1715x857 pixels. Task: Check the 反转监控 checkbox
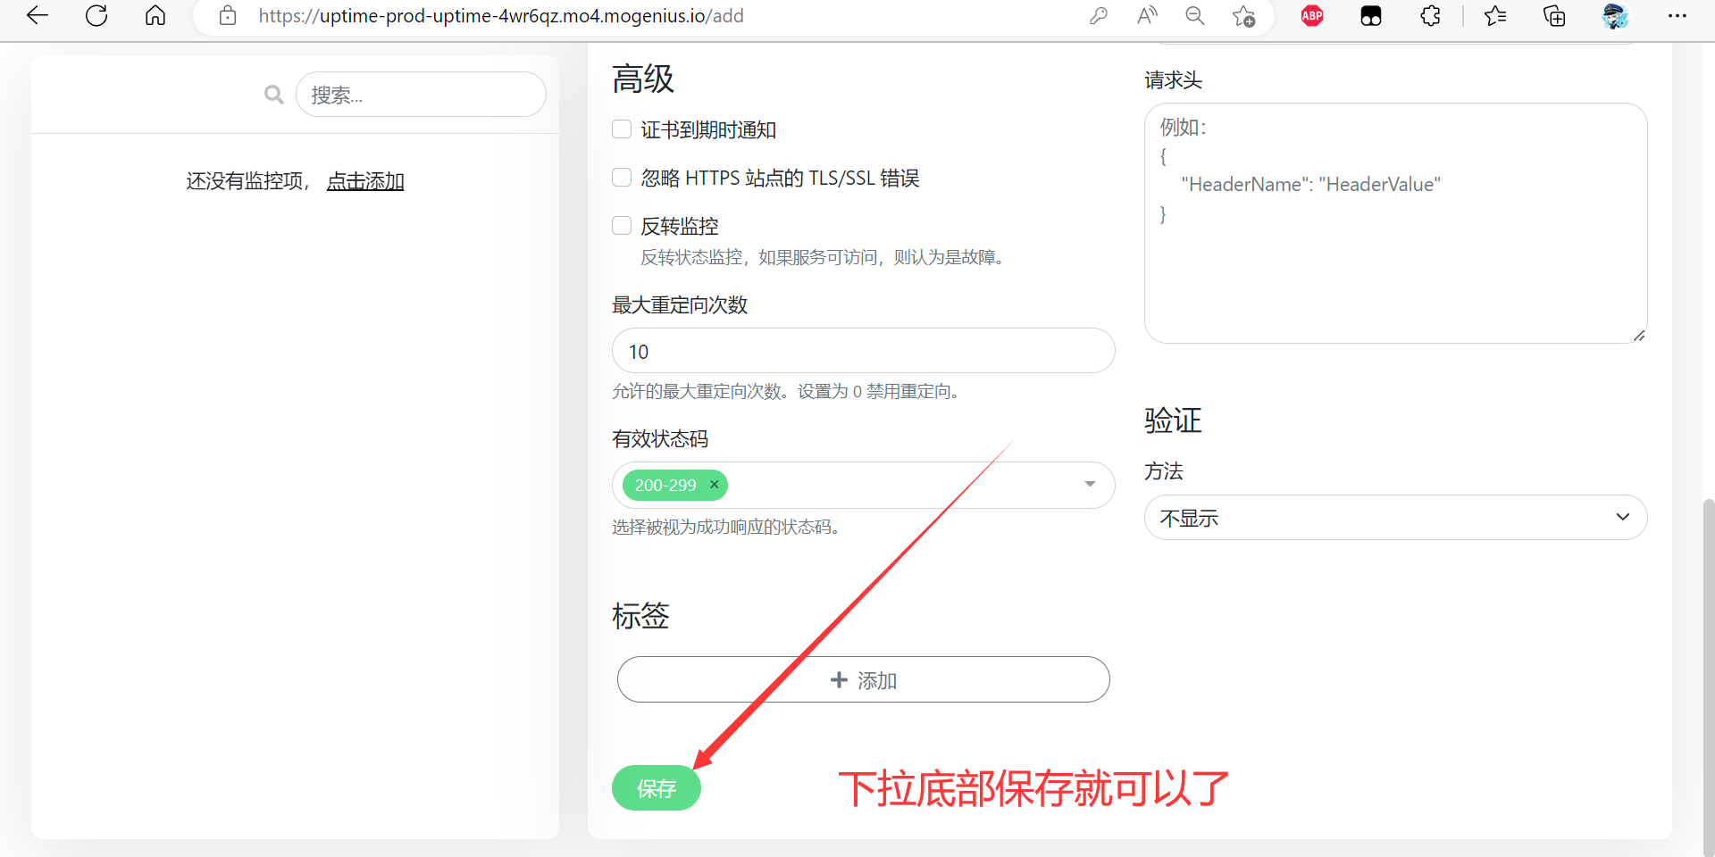tap(622, 226)
